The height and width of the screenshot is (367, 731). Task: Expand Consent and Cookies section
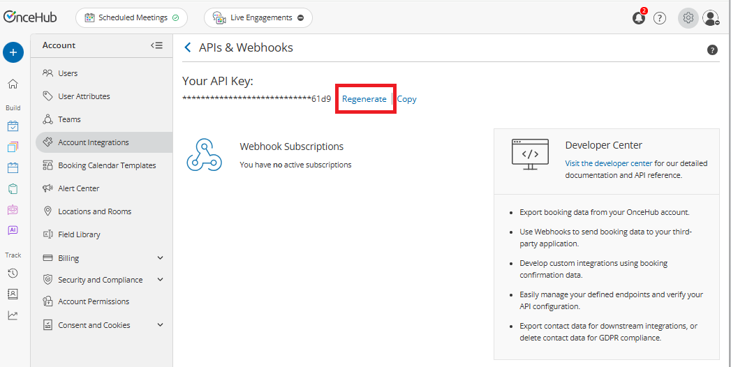[x=160, y=325]
